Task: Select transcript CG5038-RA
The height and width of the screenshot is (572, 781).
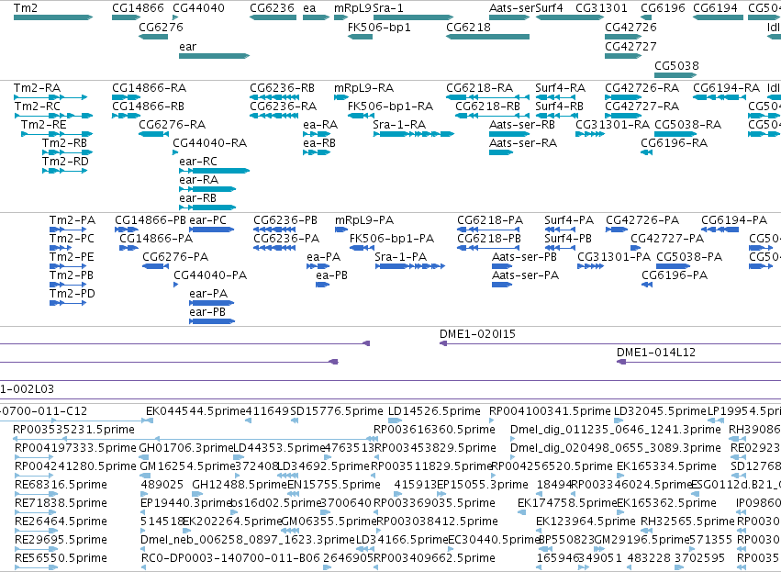Action: click(675, 134)
